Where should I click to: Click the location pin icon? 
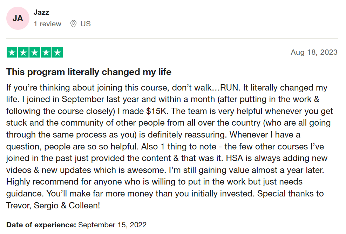coord(73,24)
